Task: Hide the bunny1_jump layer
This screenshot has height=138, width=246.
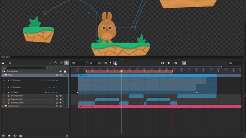Action: pyautogui.click(x=61, y=99)
